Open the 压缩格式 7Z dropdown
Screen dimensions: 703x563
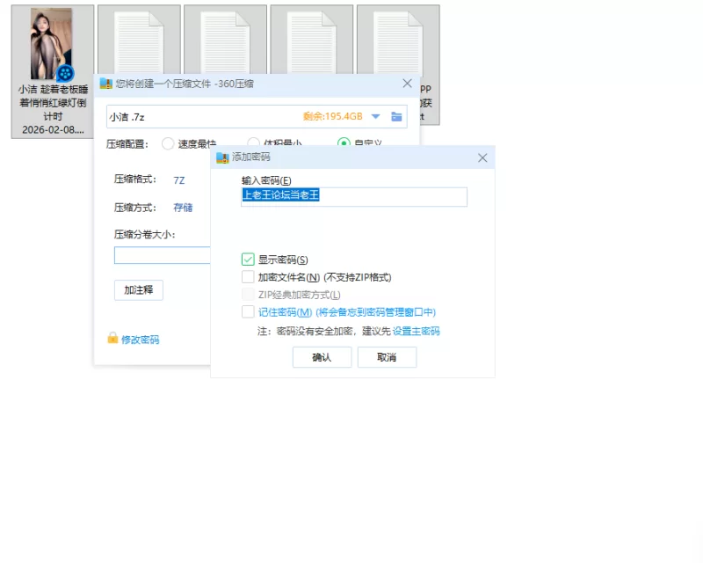179,180
